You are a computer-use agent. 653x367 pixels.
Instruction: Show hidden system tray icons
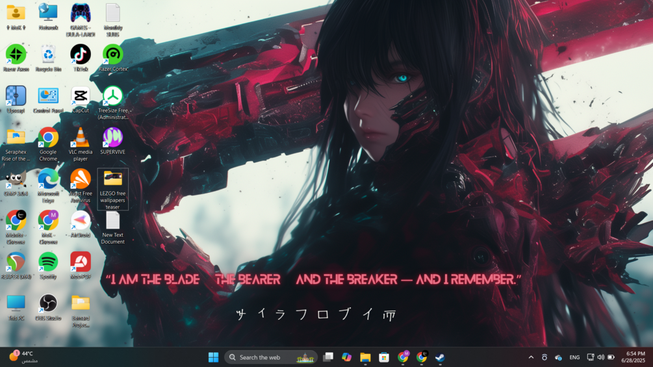pyautogui.click(x=531, y=357)
